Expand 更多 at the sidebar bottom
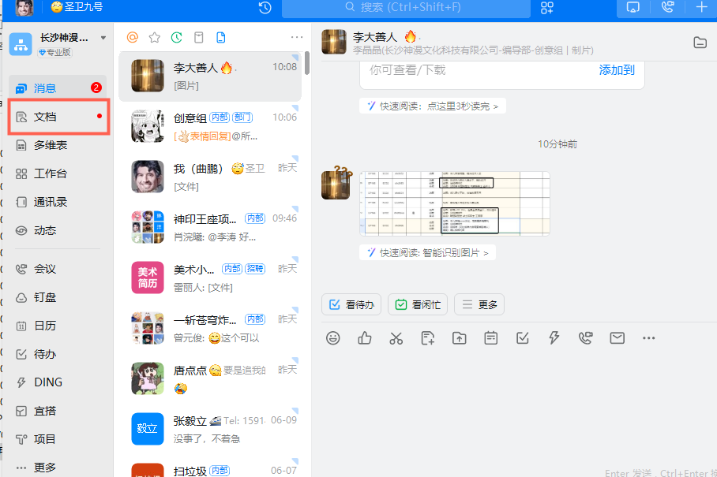The height and width of the screenshot is (477, 717). pos(58,467)
